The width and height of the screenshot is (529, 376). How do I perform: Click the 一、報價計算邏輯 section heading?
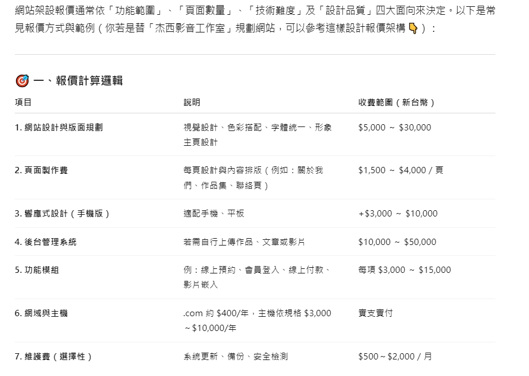(78, 81)
